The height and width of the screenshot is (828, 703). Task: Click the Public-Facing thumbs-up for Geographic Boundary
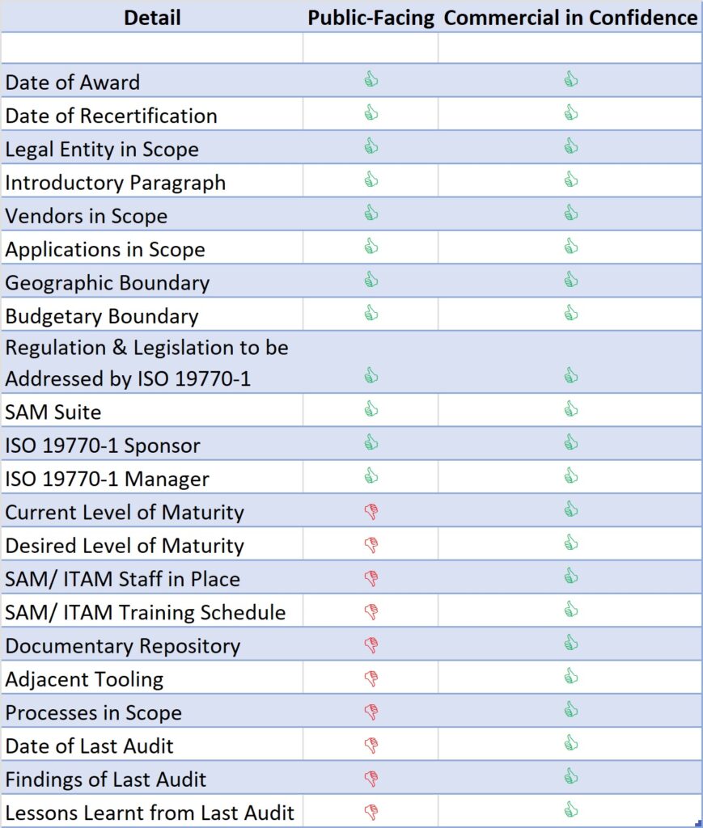371,280
